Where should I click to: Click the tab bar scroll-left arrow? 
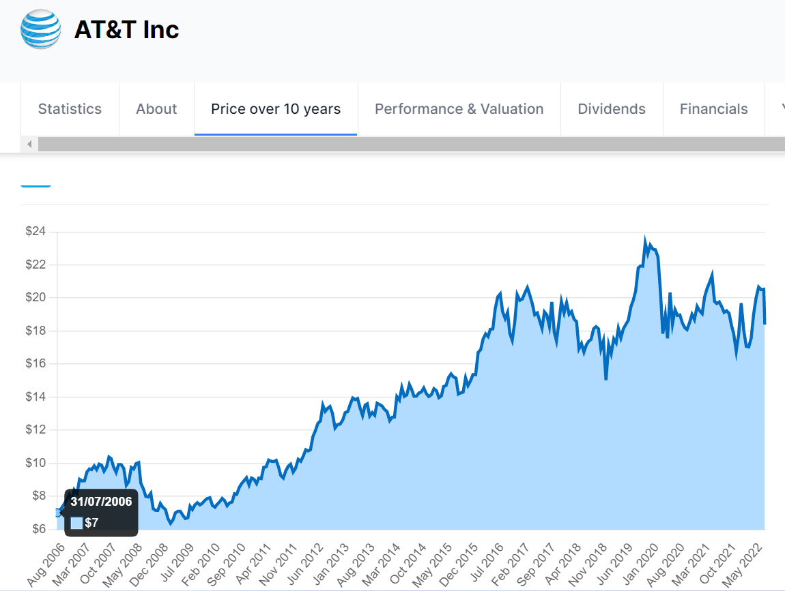coord(29,145)
